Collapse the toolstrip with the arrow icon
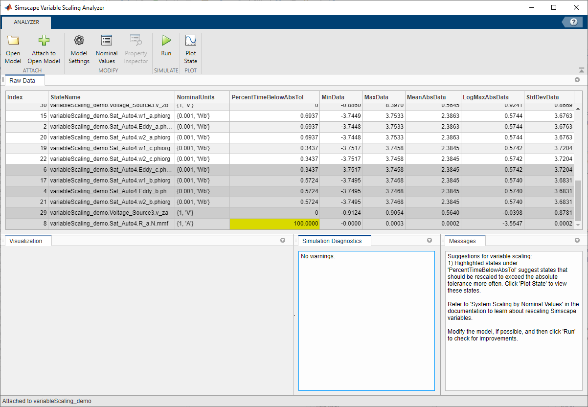588x407 pixels. pos(581,70)
